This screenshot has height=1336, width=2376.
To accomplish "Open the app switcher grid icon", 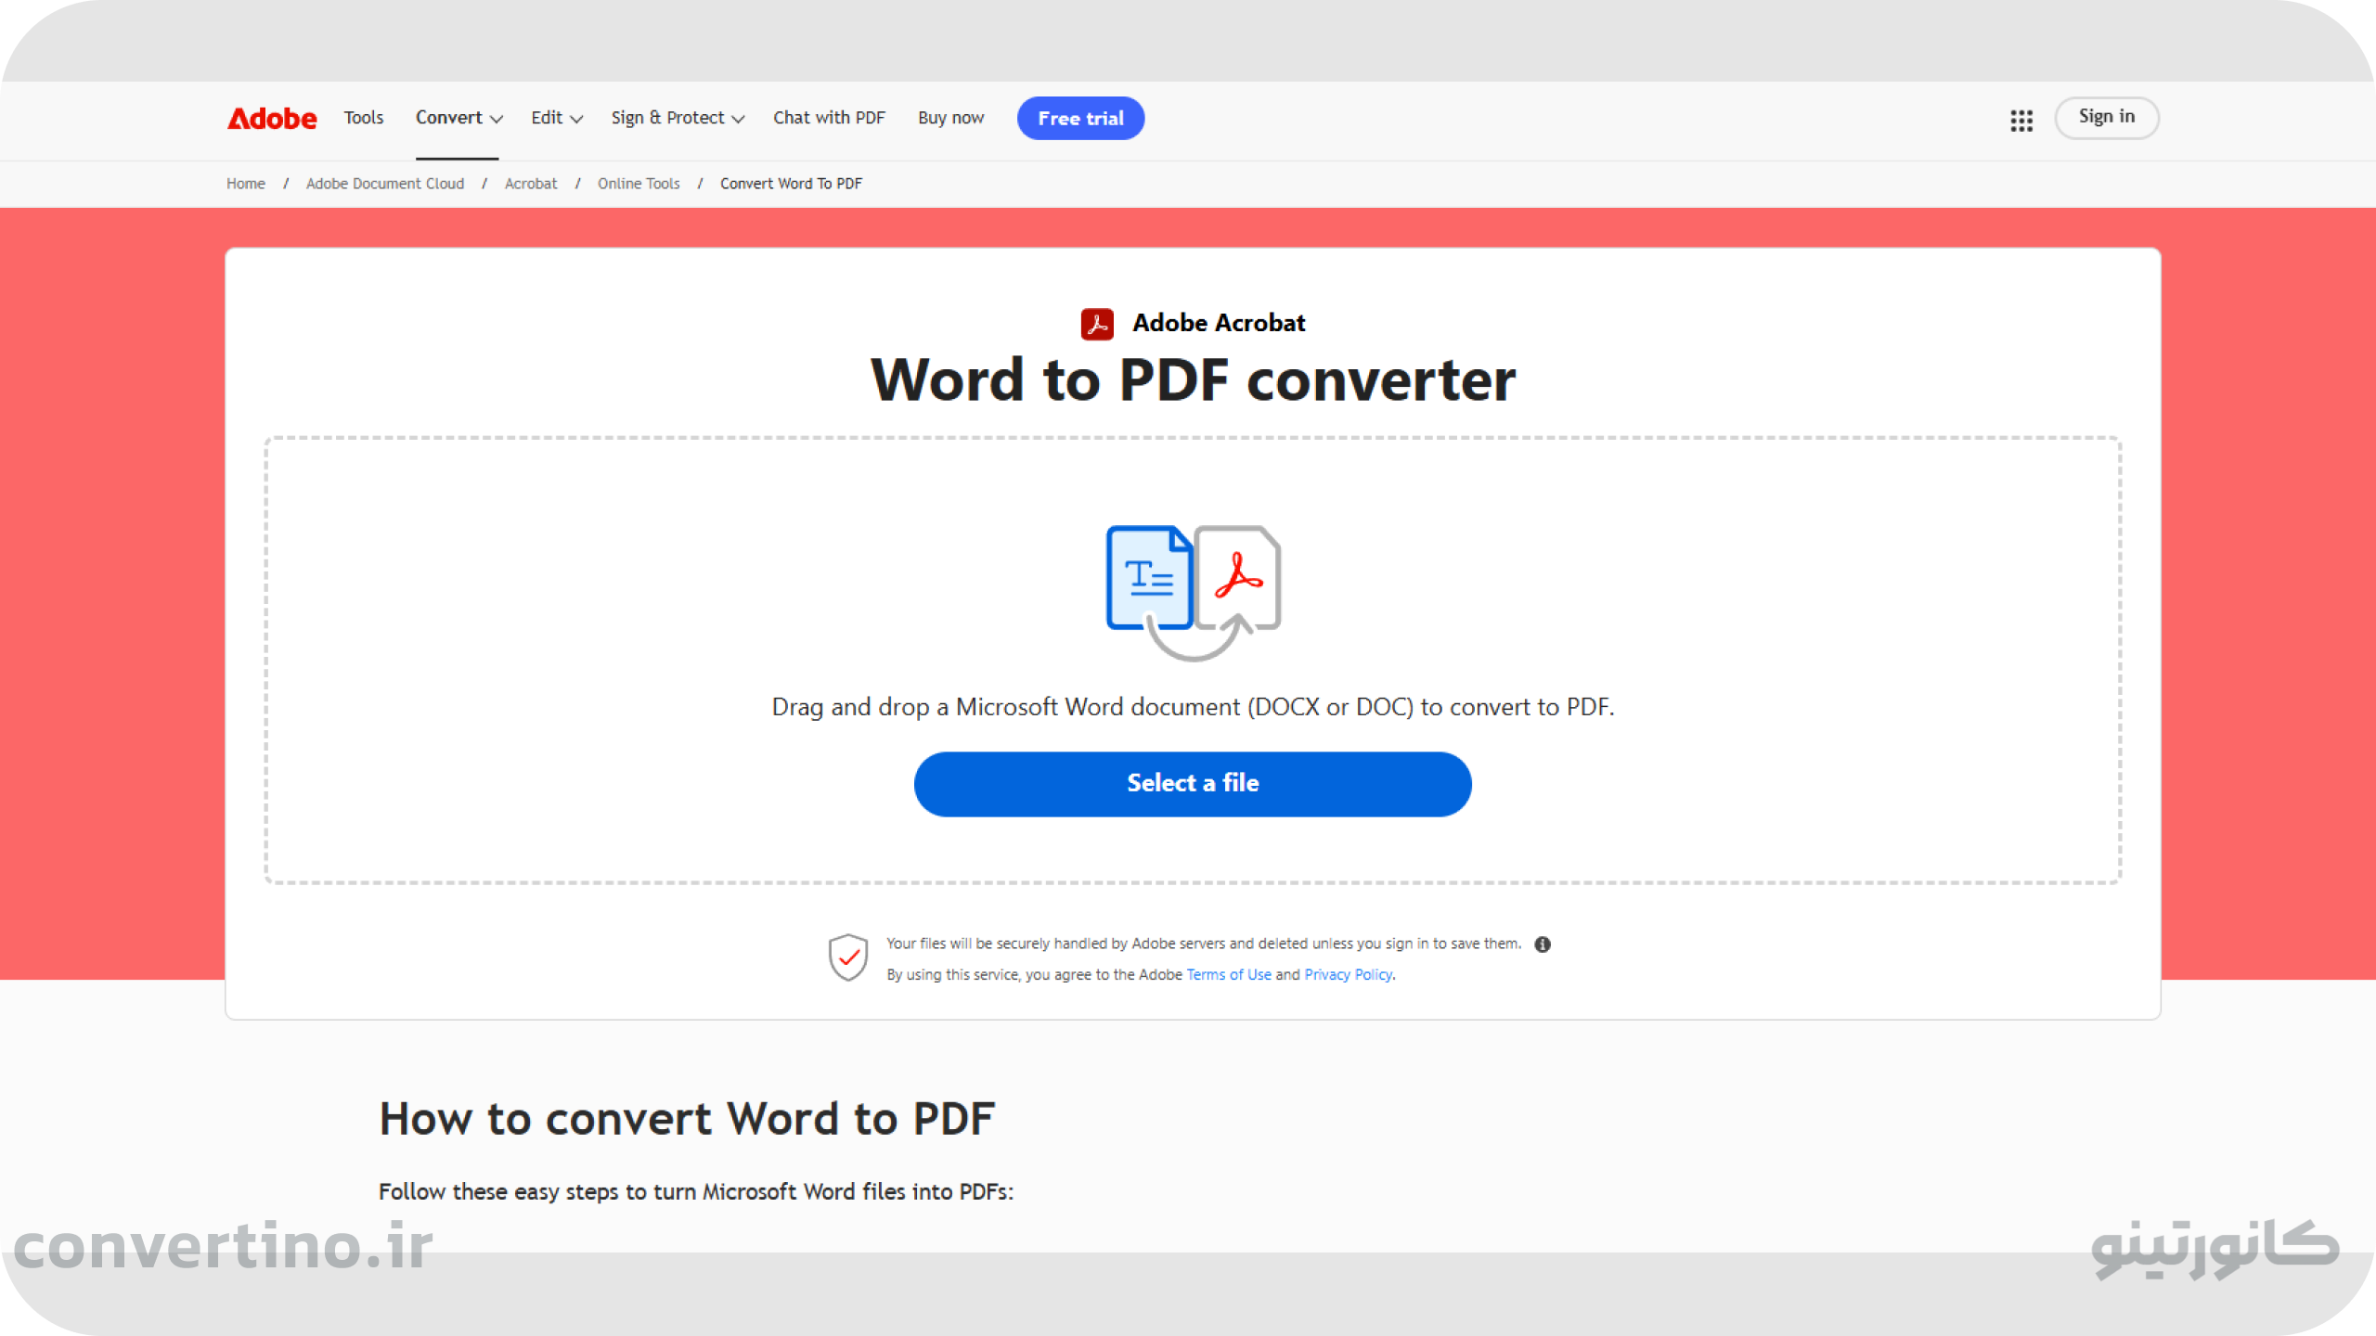I will [x=2021, y=121].
